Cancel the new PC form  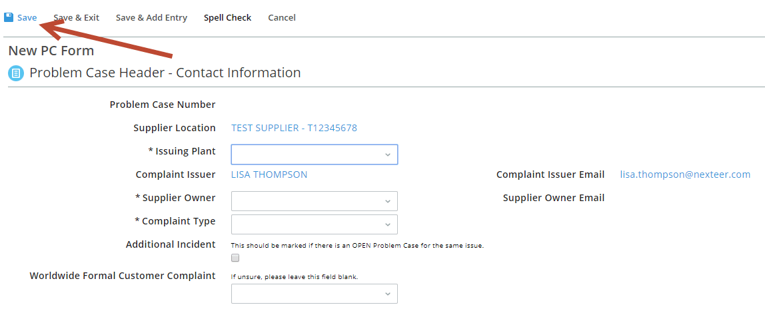pos(281,17)
